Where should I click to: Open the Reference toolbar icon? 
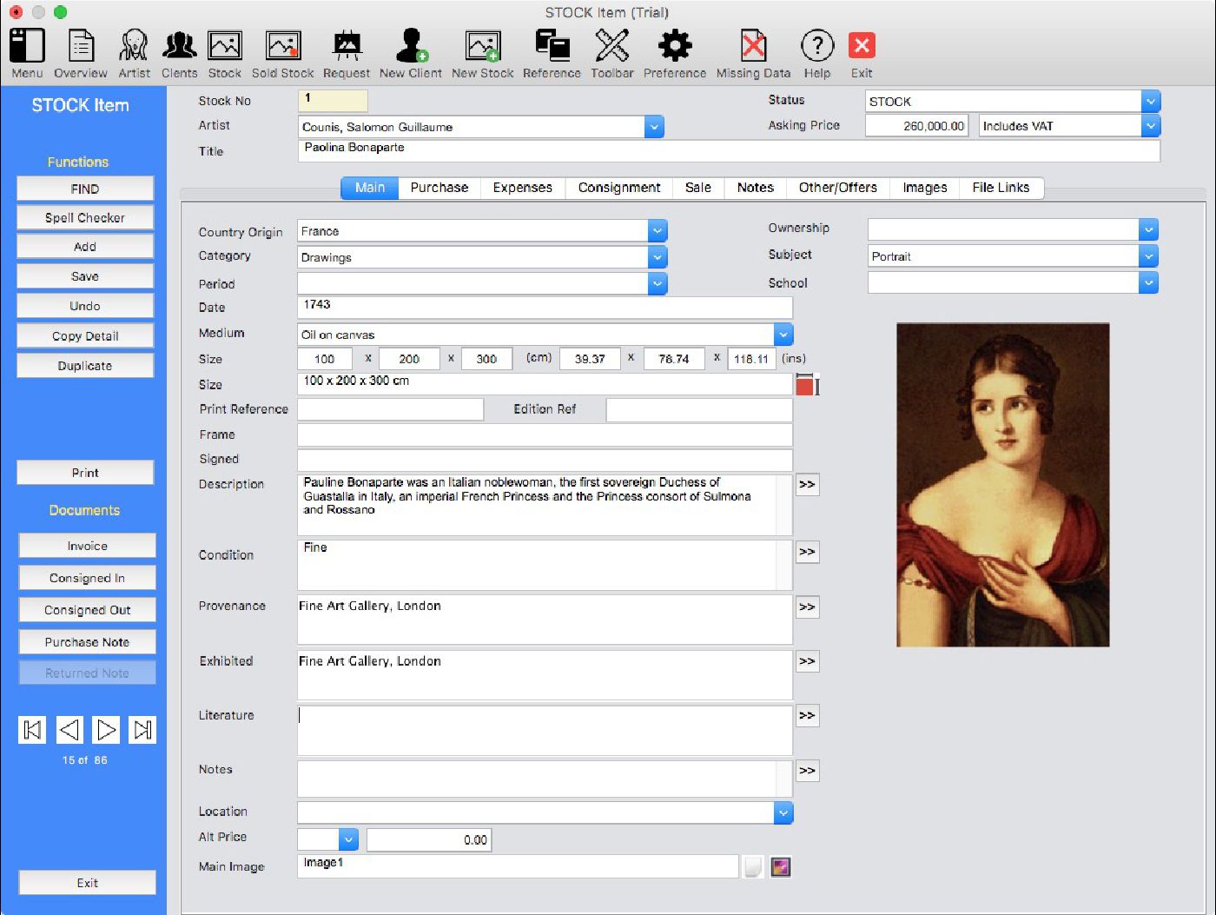pos(552,54)
